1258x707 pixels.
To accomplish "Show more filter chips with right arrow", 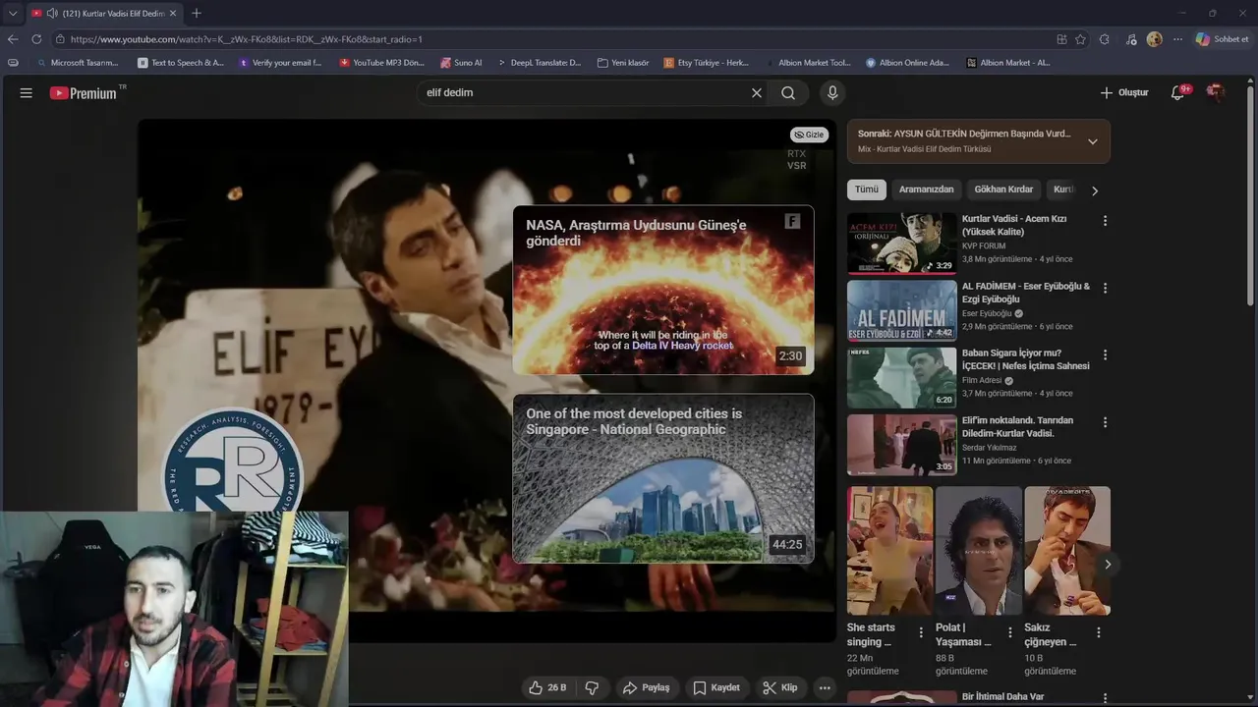I will point(1094,190).
